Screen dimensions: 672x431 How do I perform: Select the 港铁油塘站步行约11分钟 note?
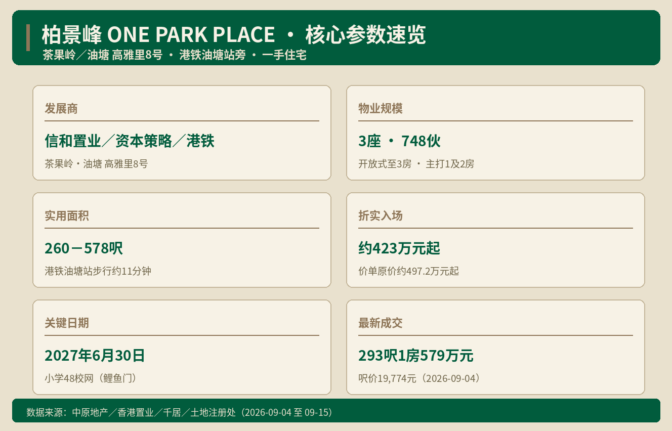(x=98, y=271)
